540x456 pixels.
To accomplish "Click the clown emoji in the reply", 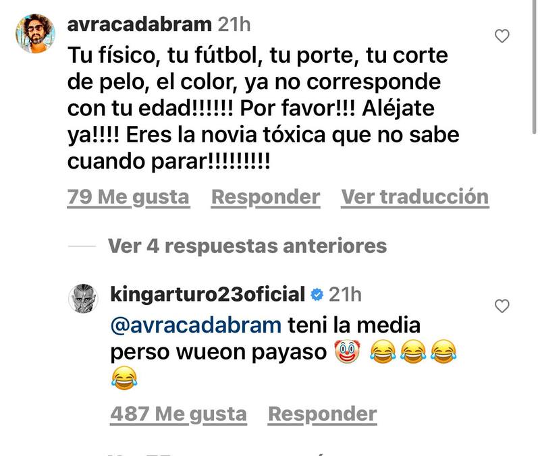I will [347, 351].
